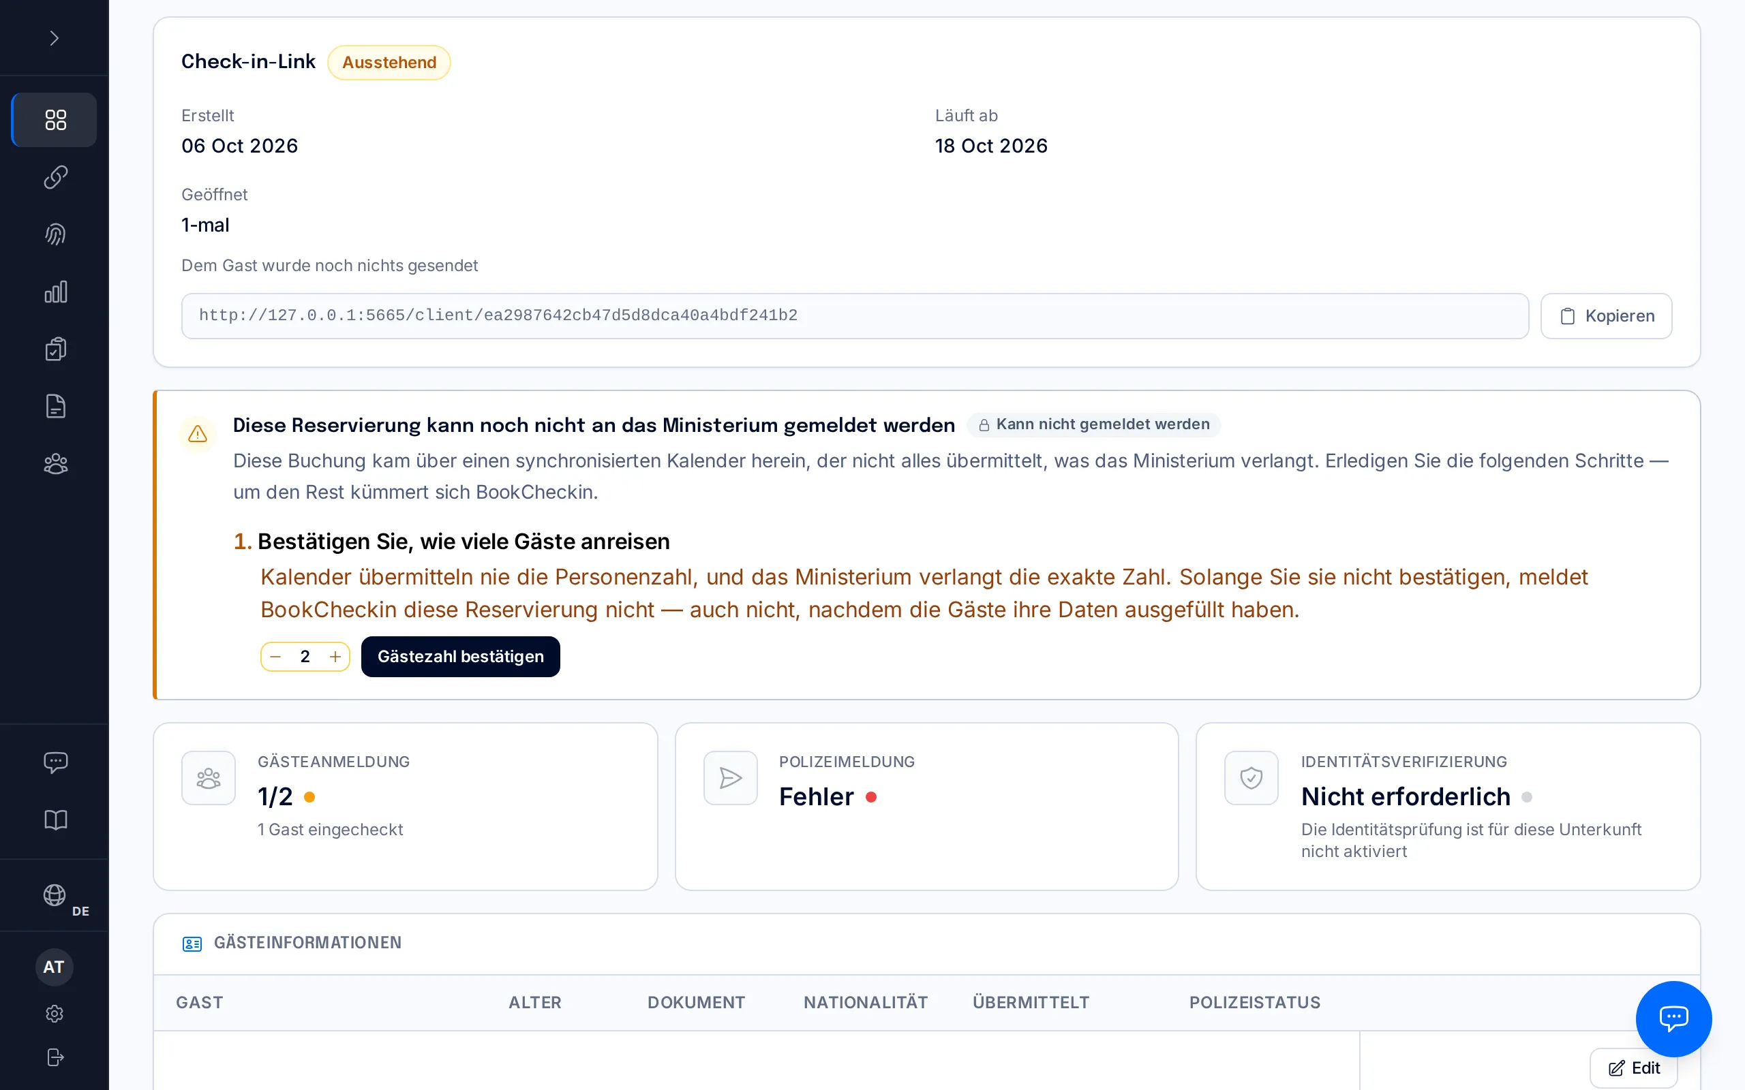1745x1090 pixels.
Task: Click the POLIZEISTATUS column header
Action: pos(1255,1003)
